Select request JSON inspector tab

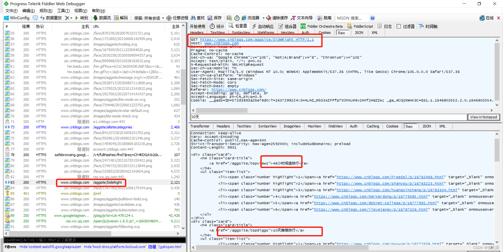[x=359, y=33]
